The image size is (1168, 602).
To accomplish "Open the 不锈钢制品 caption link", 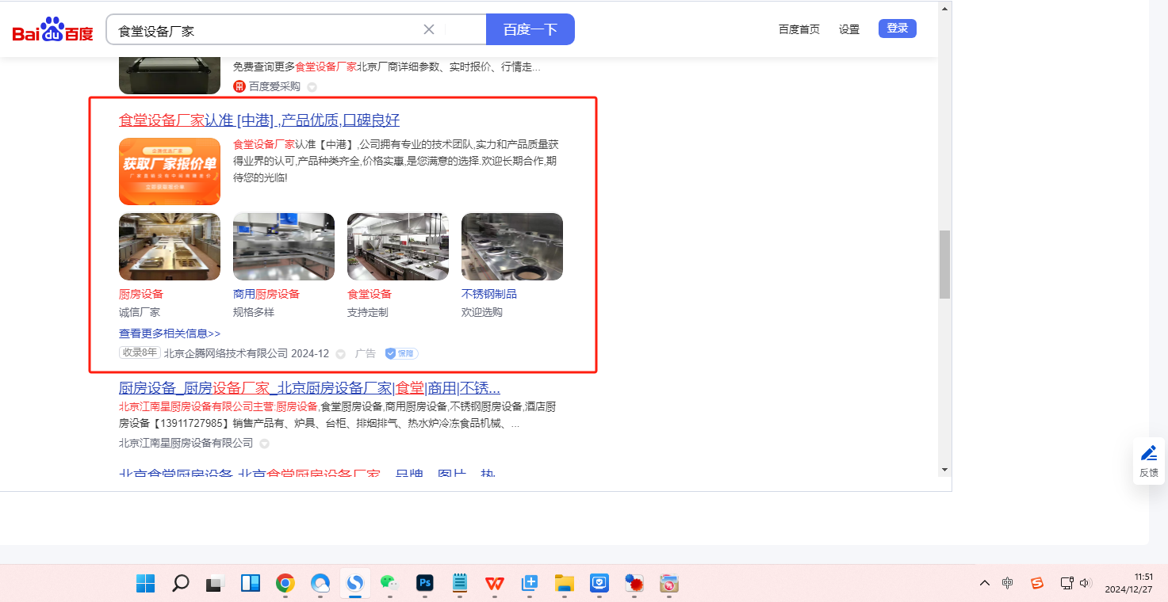I will pos(489,294).
